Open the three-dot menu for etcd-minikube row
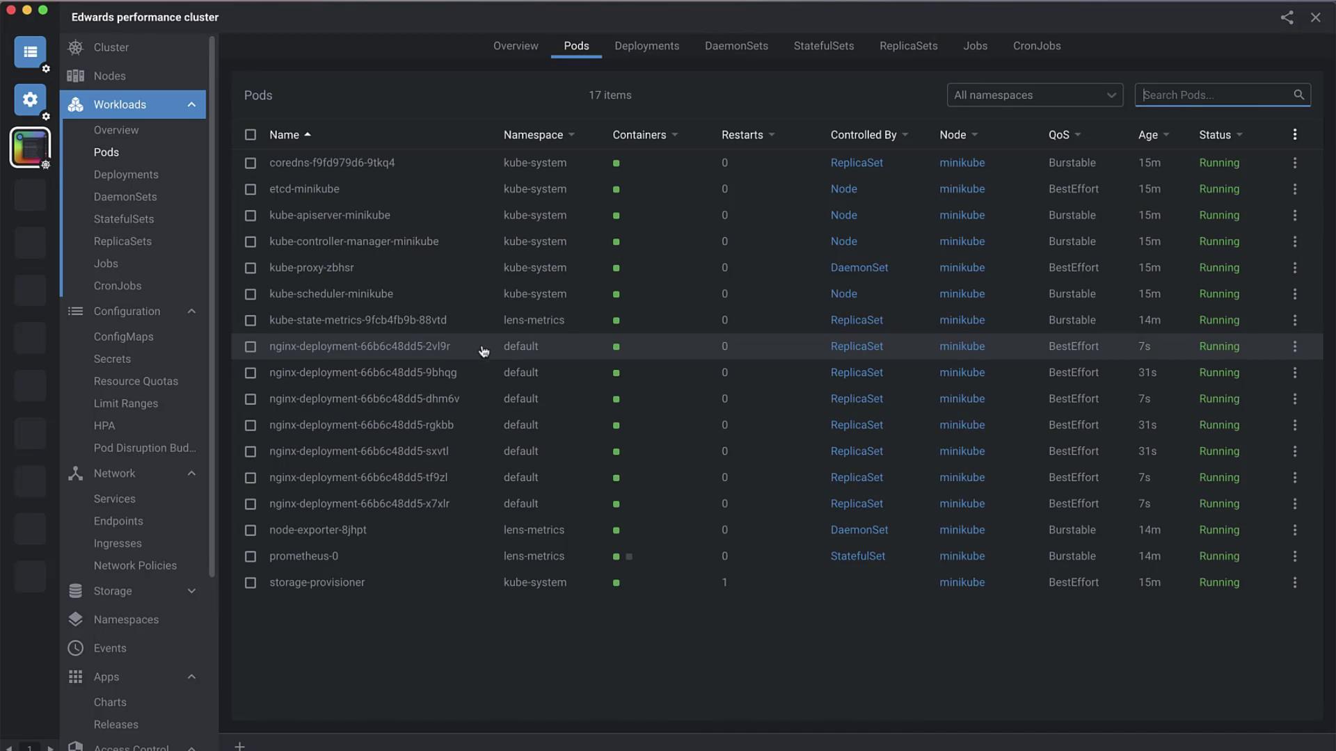1336x751 pixels. click(1294, 189)
